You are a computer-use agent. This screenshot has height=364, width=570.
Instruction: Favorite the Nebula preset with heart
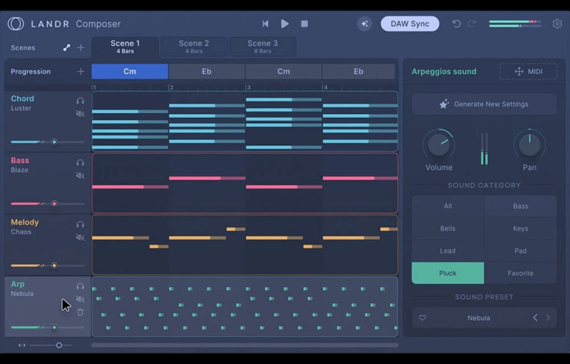click(x=423, y=318)
